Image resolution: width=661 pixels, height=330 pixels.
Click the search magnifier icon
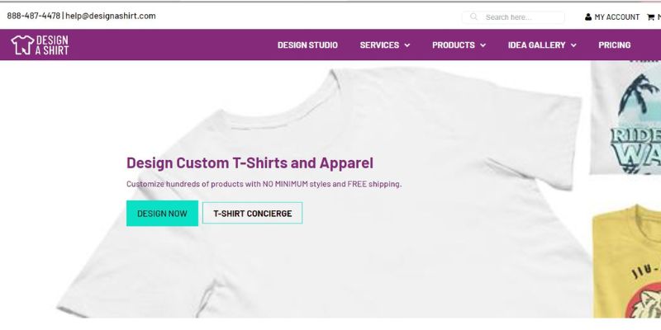pyautogui.click(x=473, y=16)
